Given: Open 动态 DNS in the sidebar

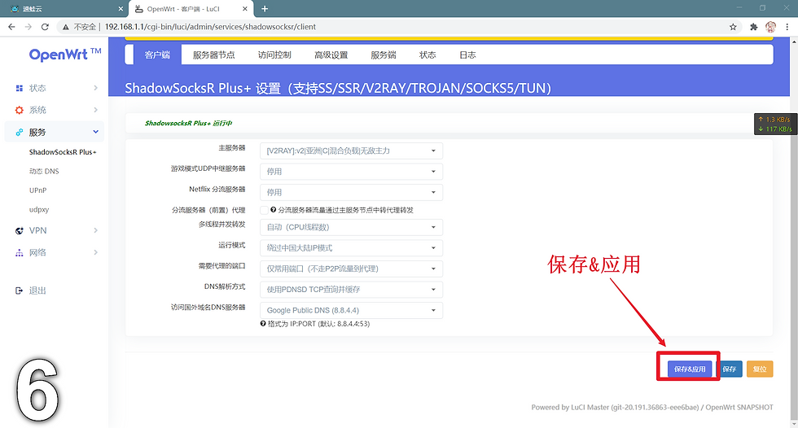Looking at the screenshot, I should point(44,172).
